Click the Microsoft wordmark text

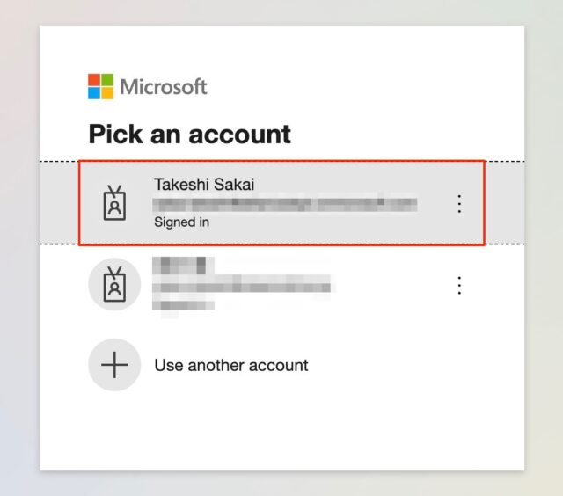[164, 87]
